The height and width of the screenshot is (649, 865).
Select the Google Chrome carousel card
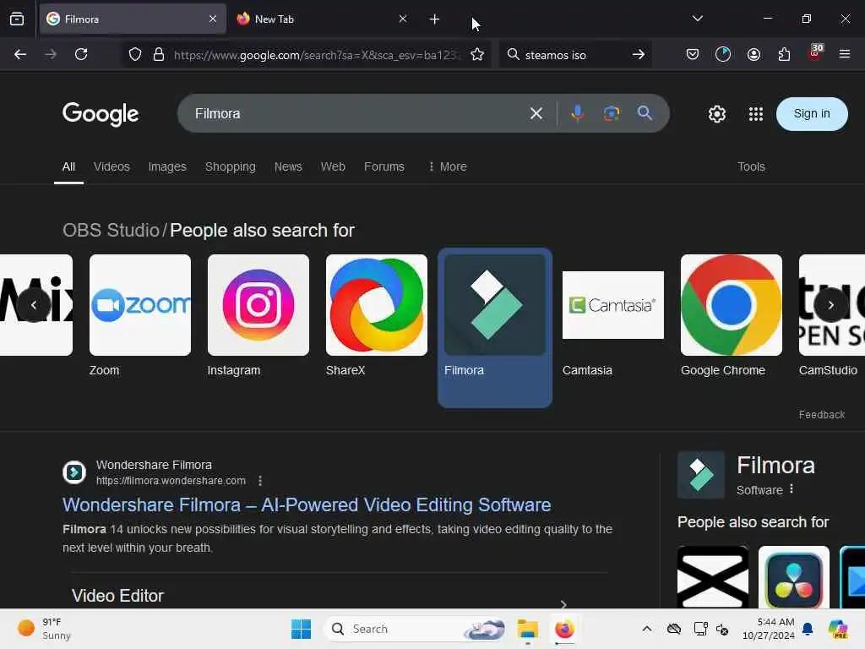(x=731, y=316)
